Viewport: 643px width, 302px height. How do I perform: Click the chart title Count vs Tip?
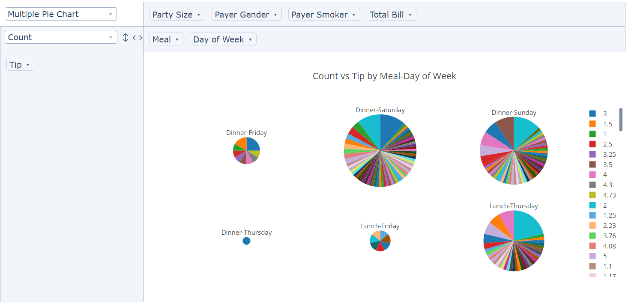384,76
